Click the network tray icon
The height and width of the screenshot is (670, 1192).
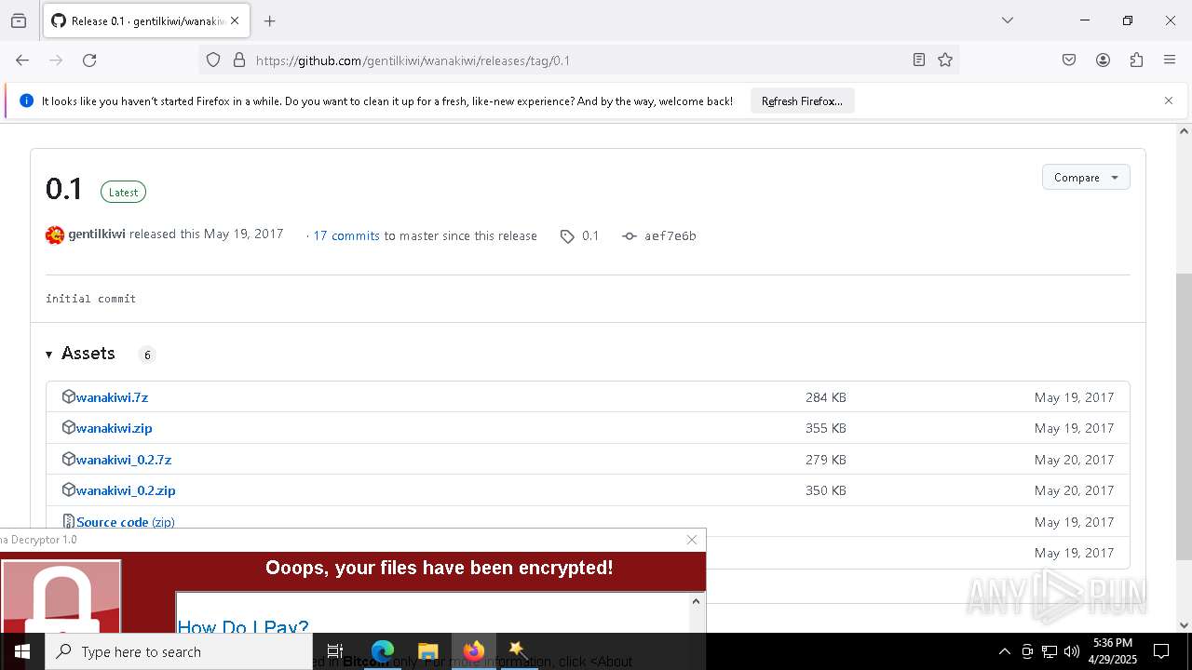(x=1050, y=651)
